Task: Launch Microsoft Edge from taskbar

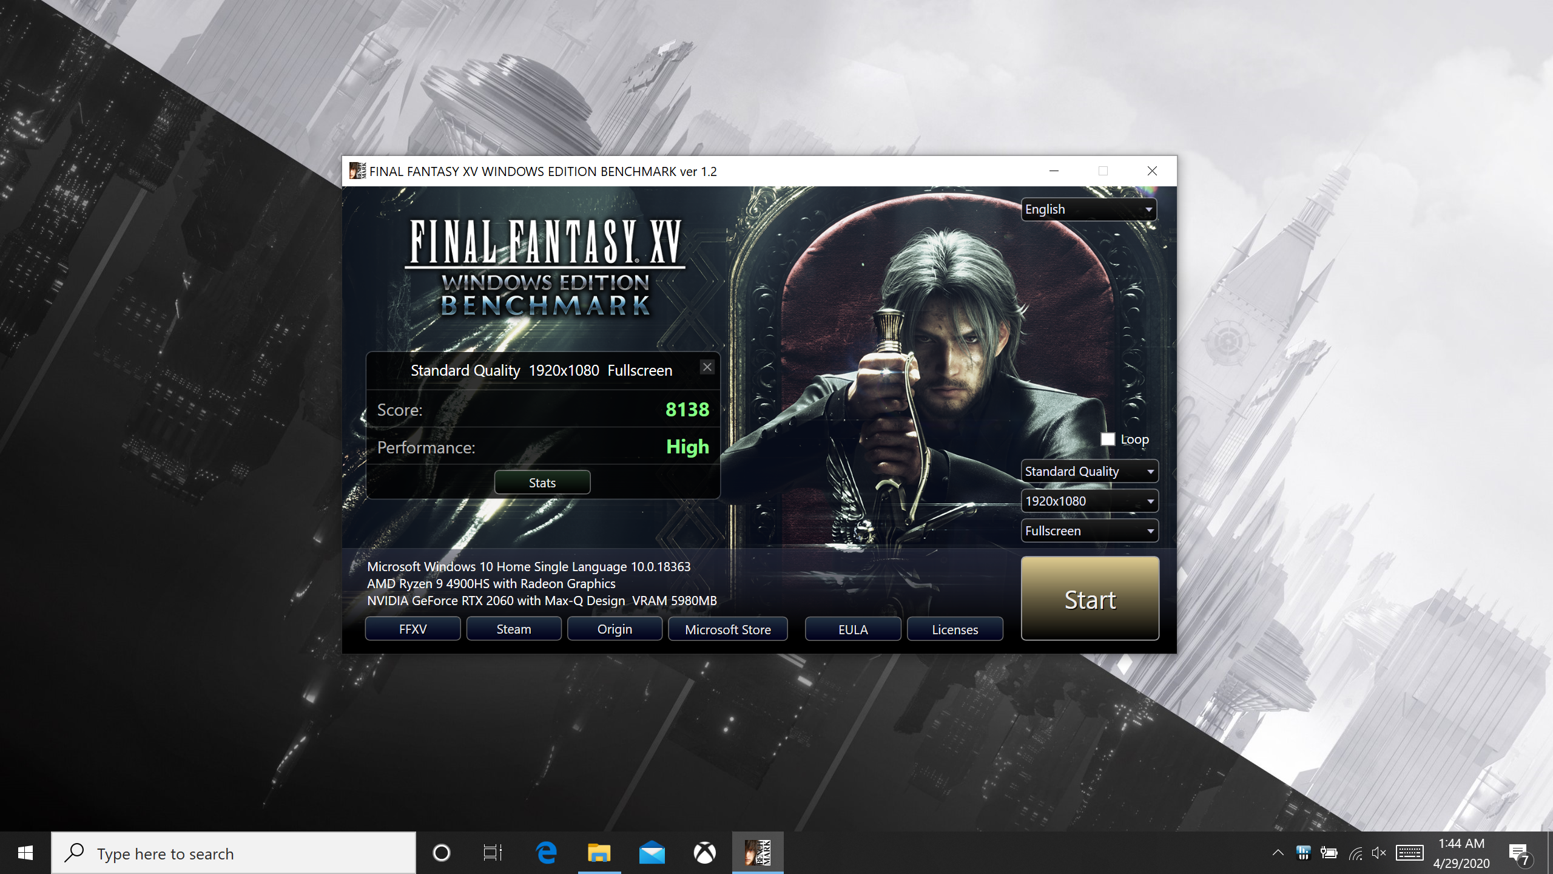Action: [x=547, y=853]
